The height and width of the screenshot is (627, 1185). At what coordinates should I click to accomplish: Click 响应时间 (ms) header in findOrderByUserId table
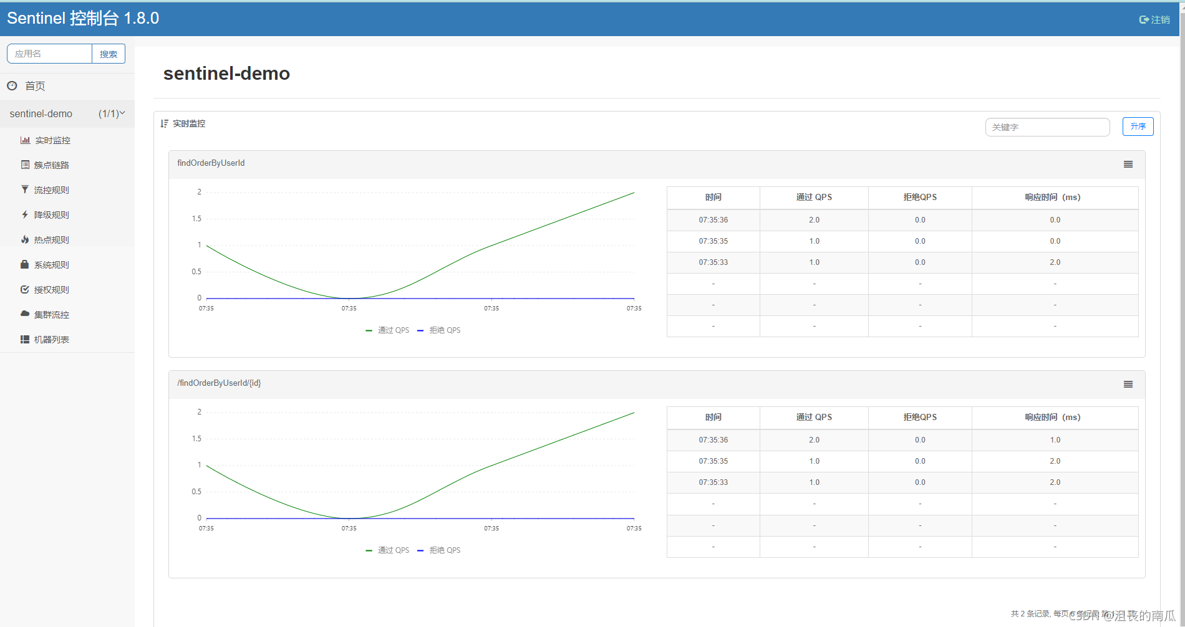1055,198
